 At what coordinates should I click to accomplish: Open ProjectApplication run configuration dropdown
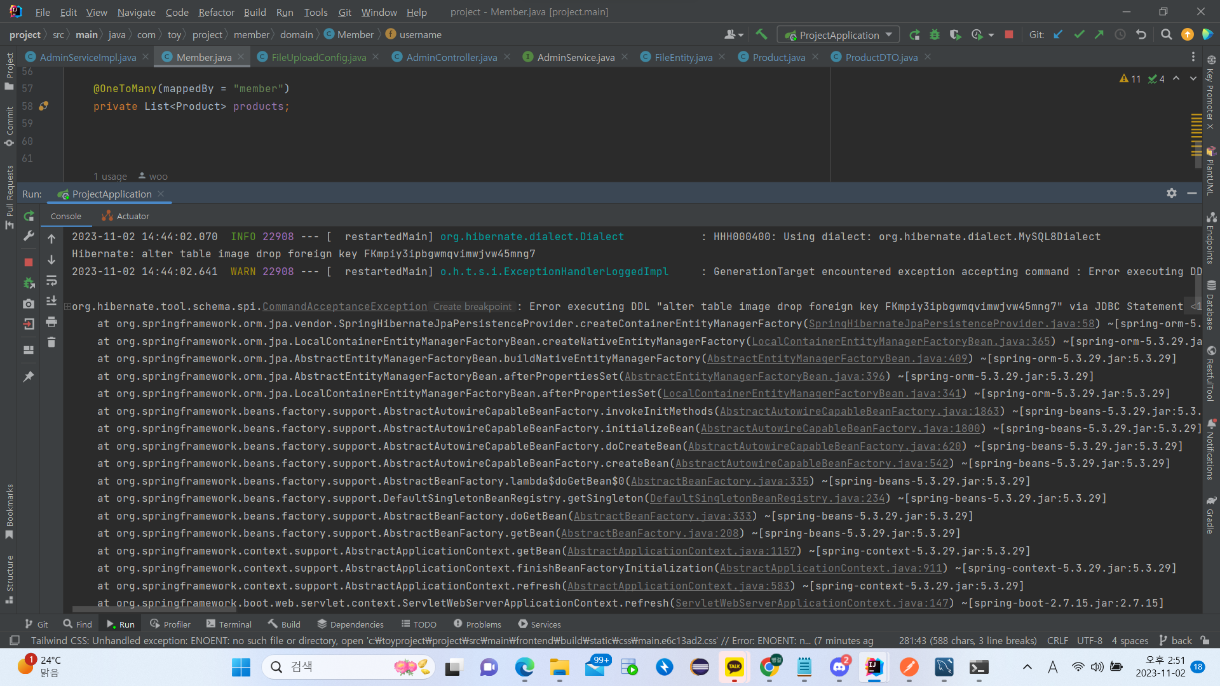(x=839, y=35)
